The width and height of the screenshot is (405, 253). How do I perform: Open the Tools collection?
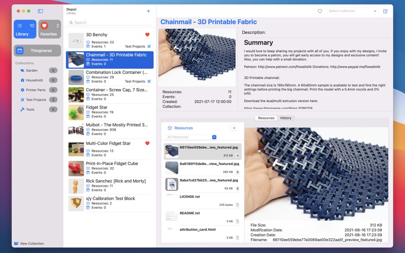click(x=38, y=109)
